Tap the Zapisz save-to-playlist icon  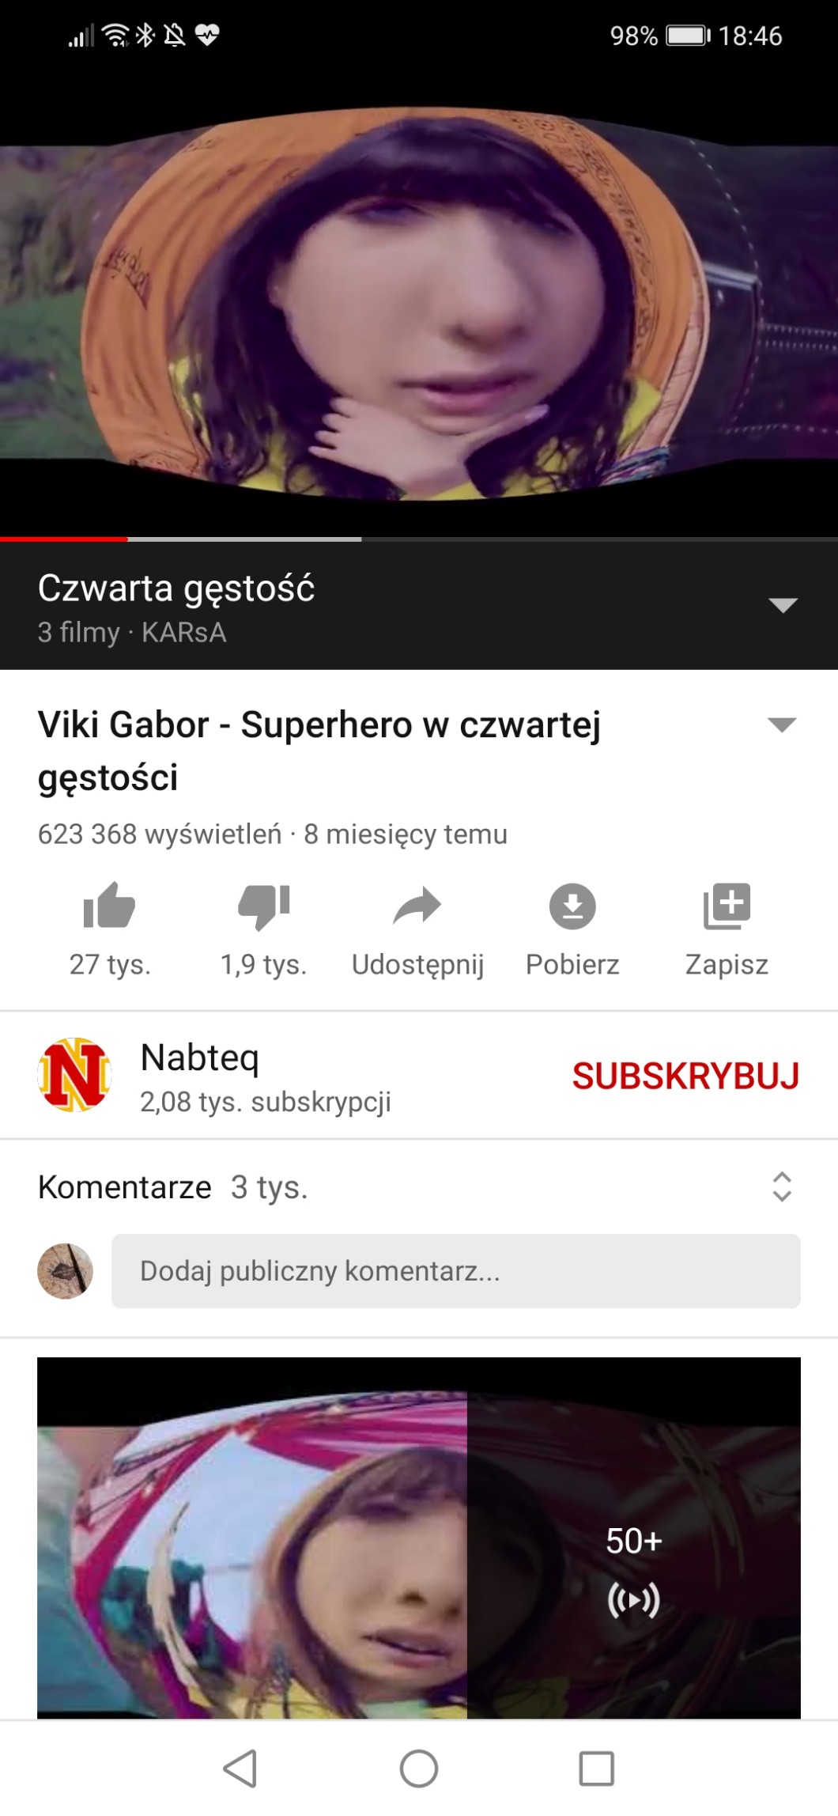727,906
